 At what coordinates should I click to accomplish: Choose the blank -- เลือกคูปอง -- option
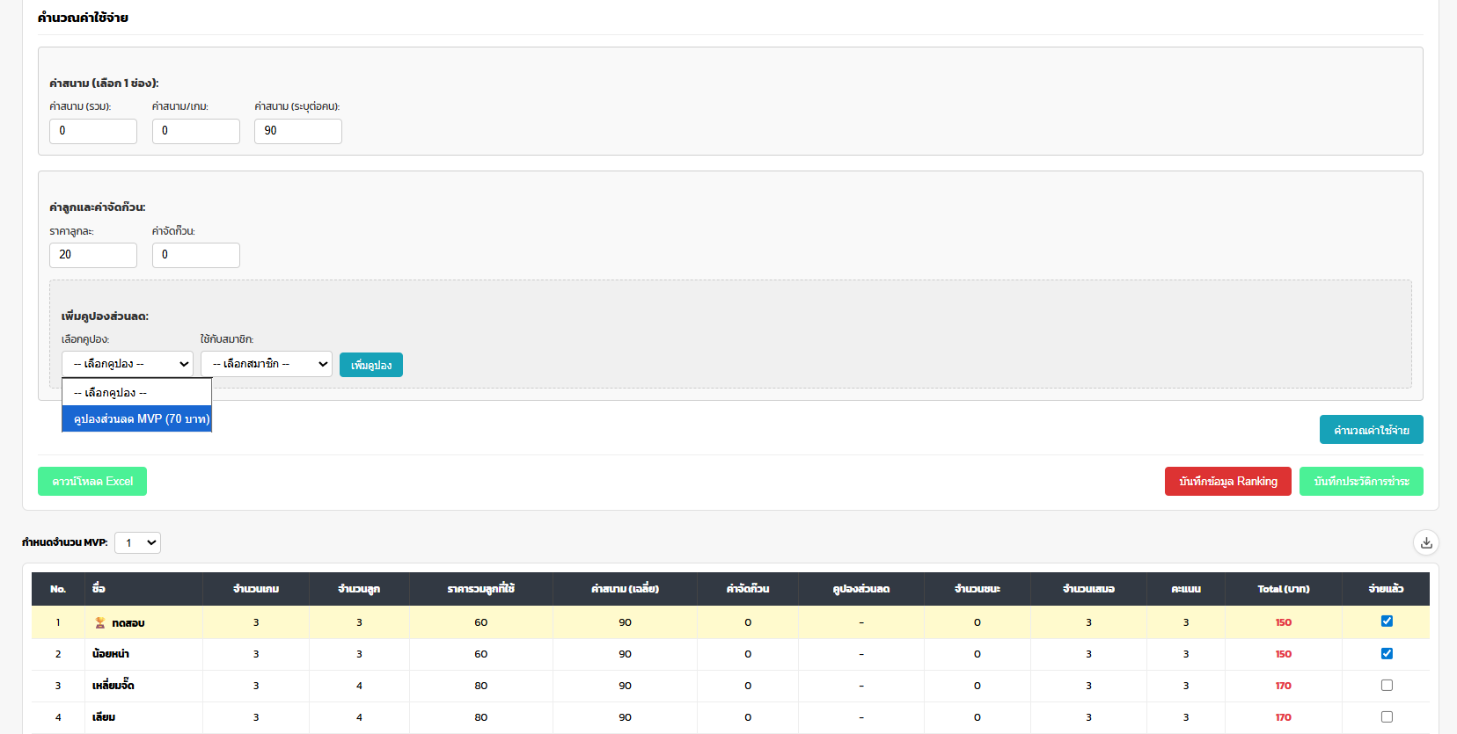tap(137, 393)
